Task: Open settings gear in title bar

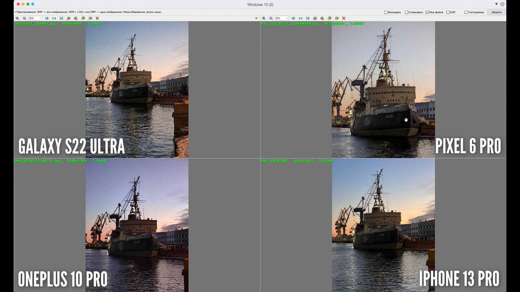Action: point(502,4)
